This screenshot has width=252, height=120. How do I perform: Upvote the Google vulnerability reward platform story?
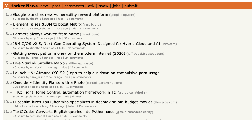tap(11, 15)
